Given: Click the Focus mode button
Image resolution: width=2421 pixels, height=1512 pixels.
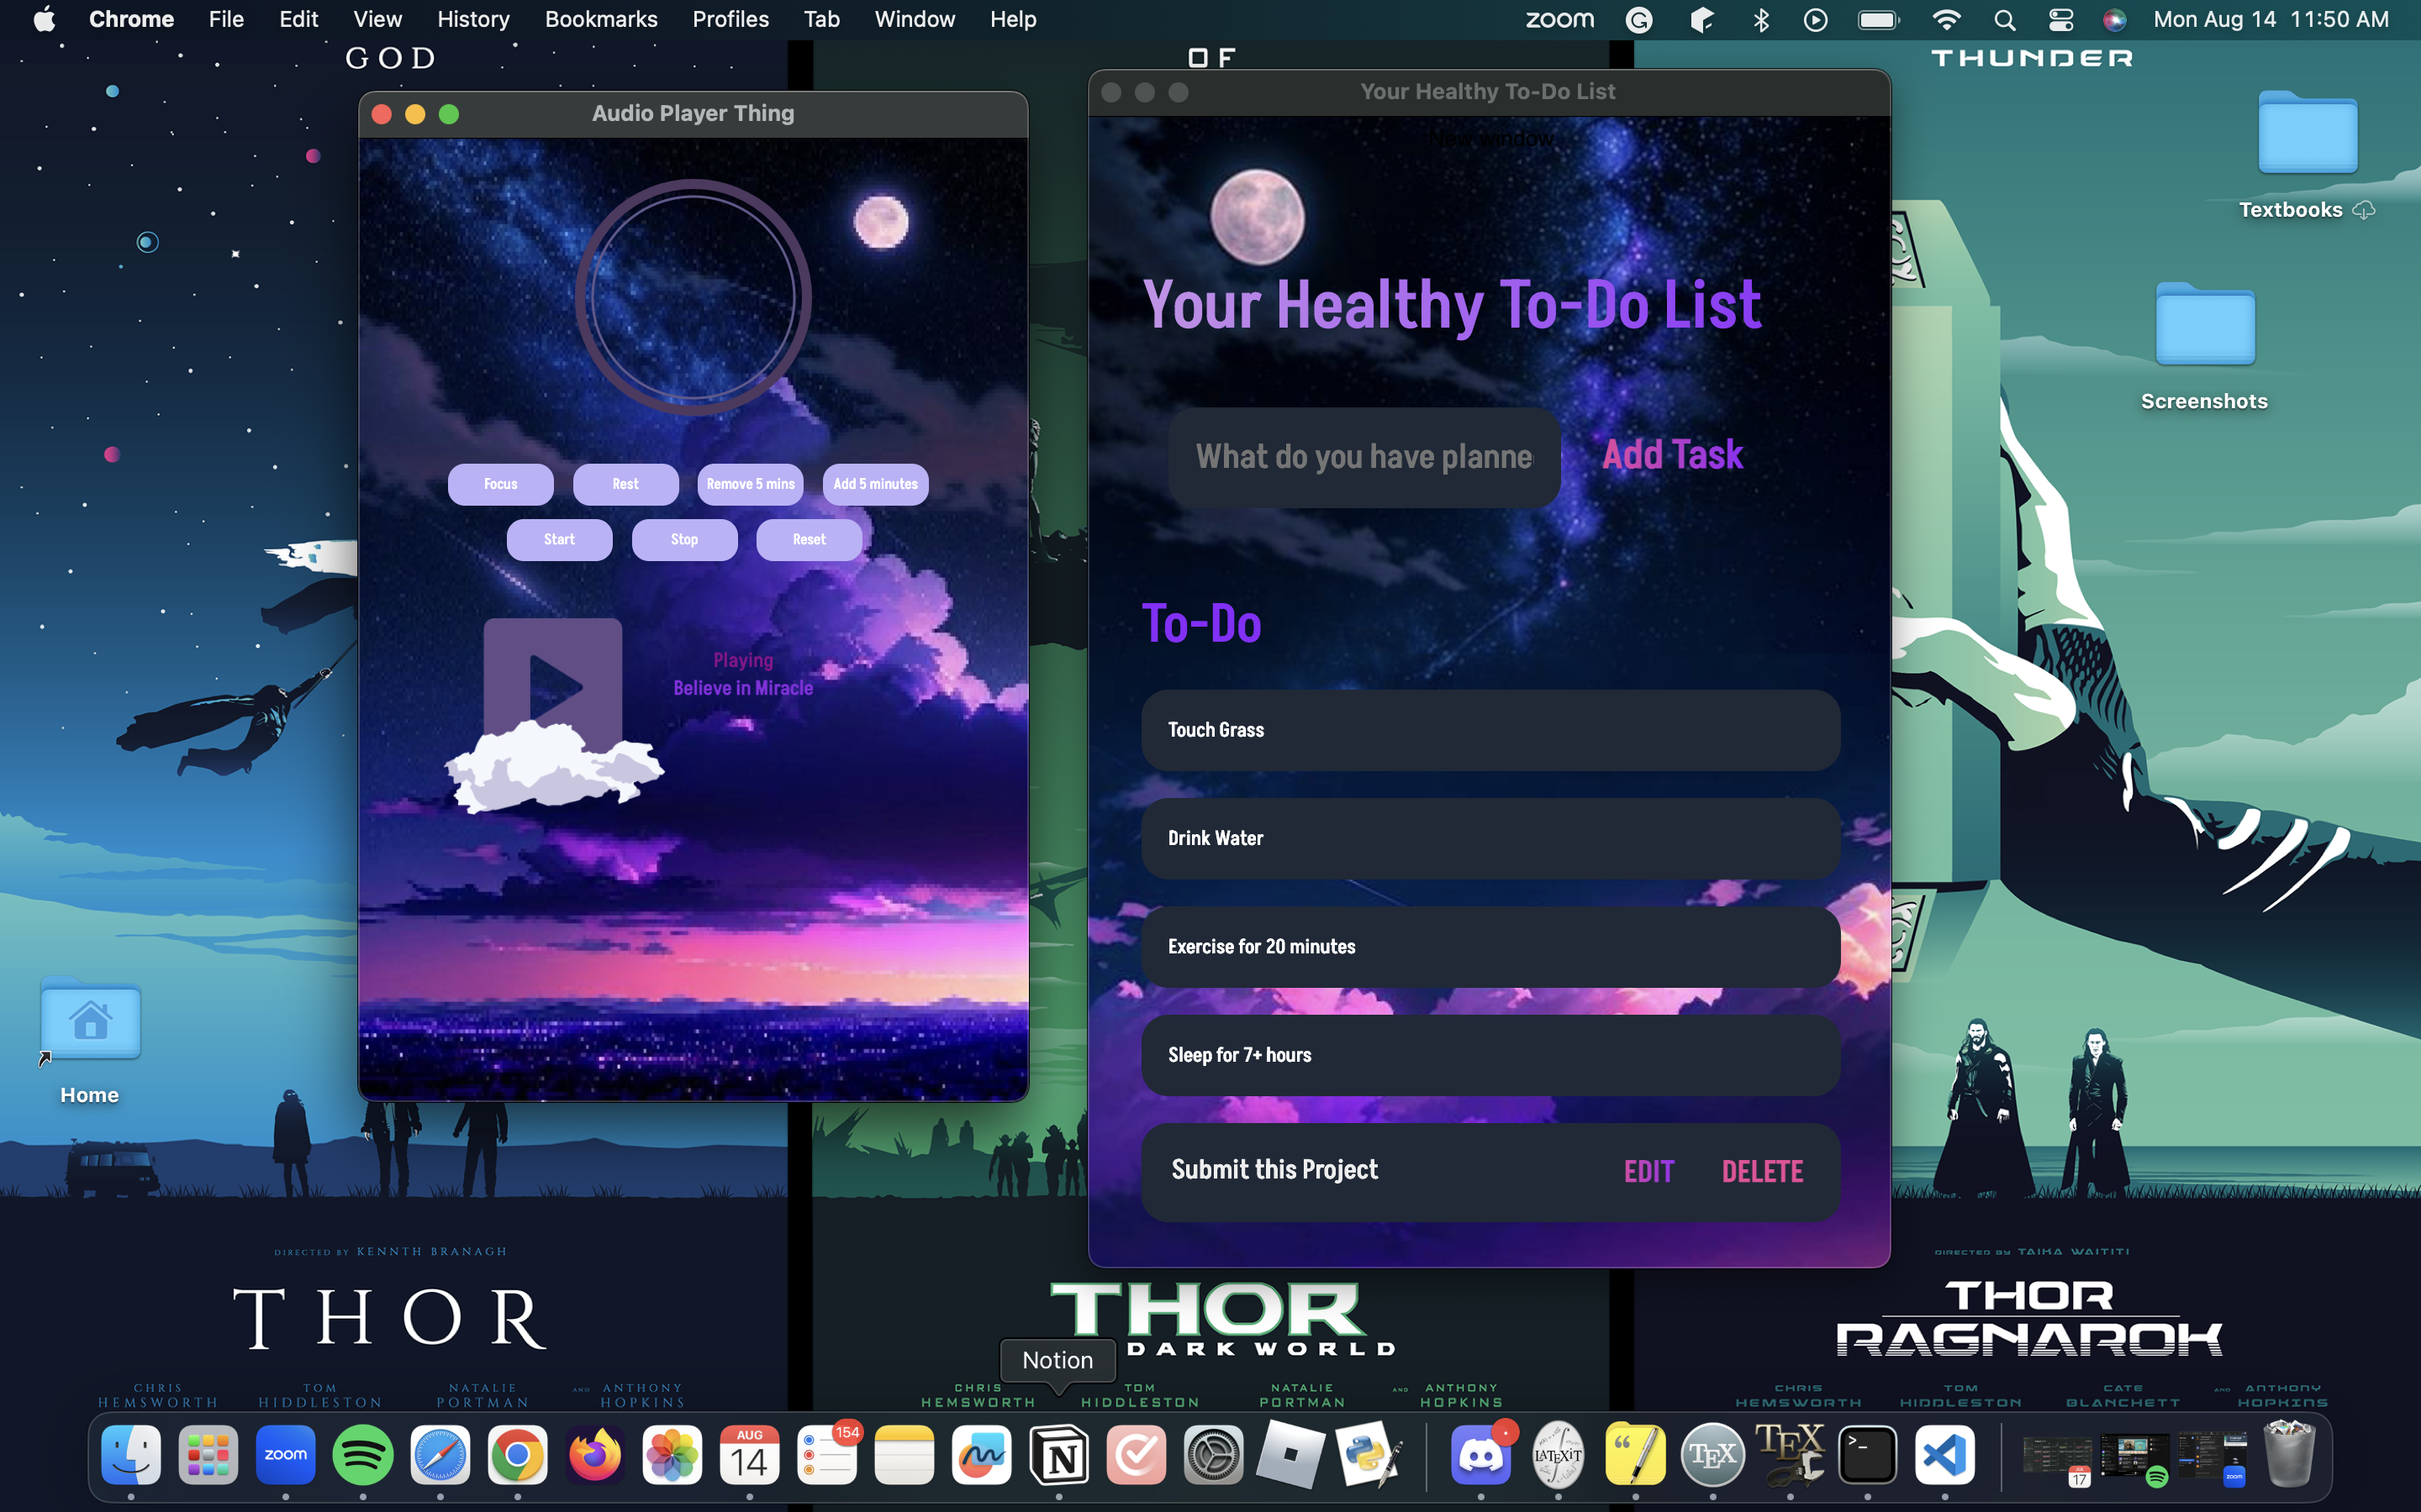Looking at the screenshot, I should (500, 484).
